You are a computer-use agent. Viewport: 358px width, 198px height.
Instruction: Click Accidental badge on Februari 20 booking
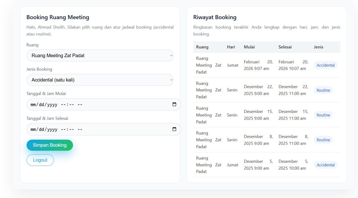click(325, 65)
